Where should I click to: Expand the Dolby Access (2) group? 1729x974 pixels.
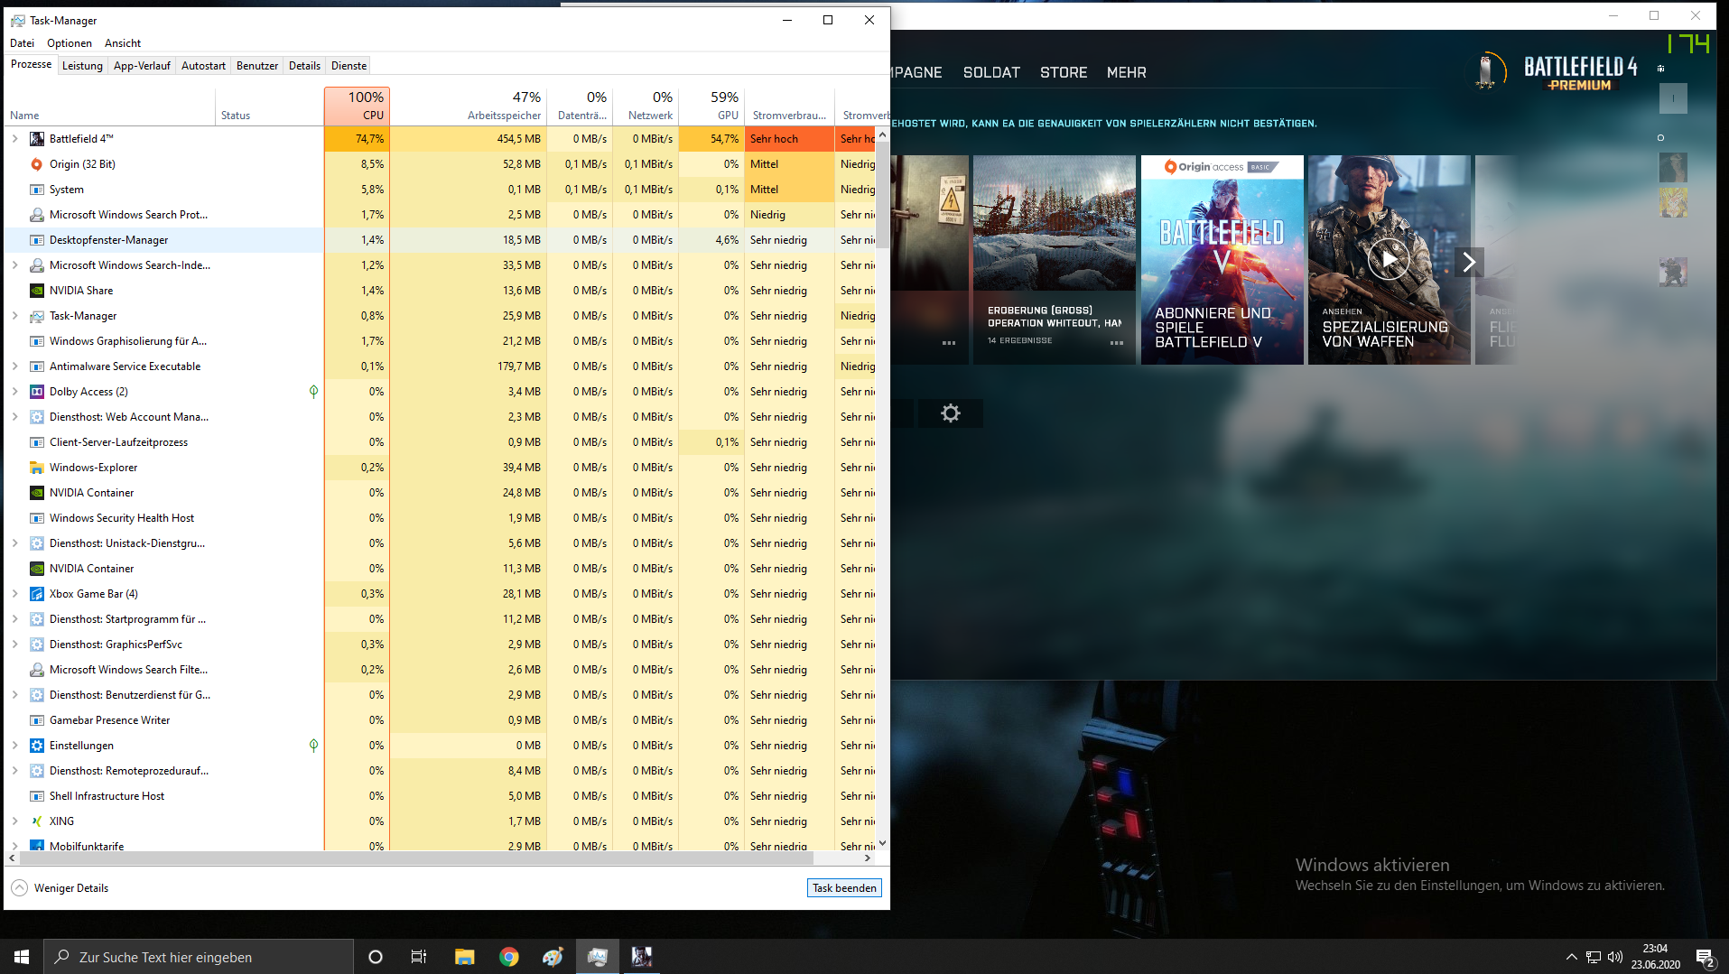[x=14, y=392]
